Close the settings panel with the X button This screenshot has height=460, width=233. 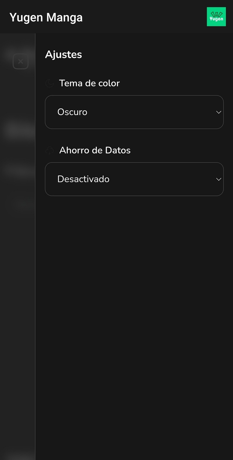tap(20, 61)
